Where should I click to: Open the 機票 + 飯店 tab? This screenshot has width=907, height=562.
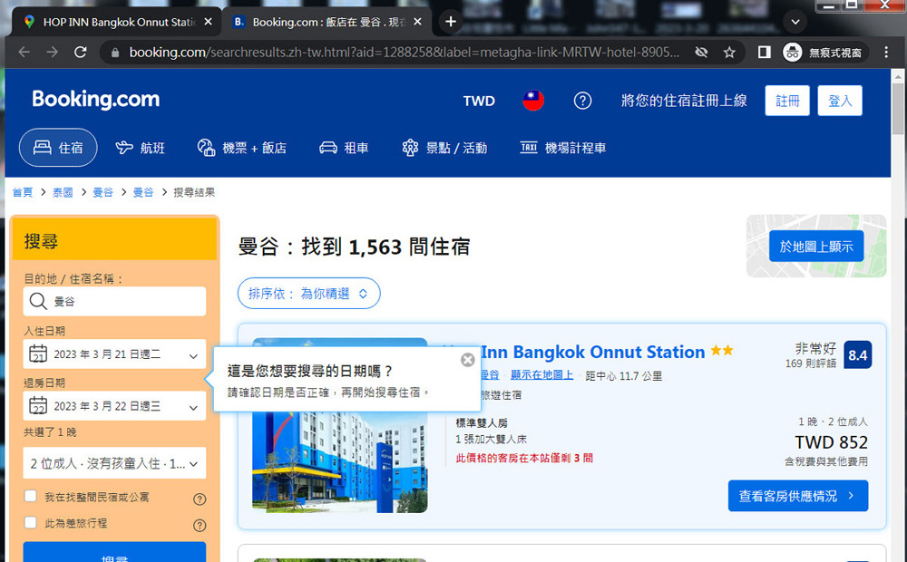click(242, 148)
